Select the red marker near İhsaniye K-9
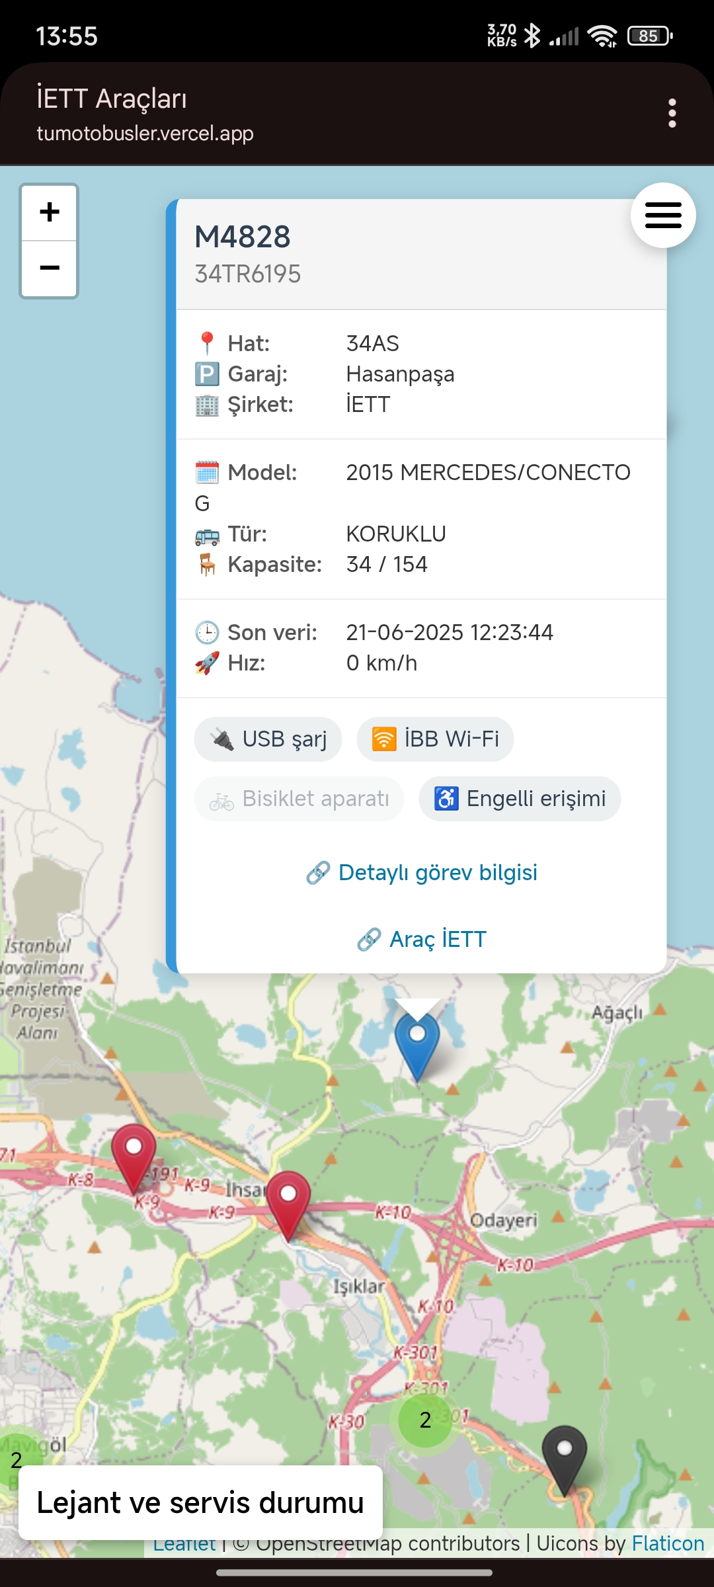The image size is (714, 1587). (288, 1205)
